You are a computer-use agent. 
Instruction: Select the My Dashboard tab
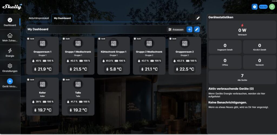[62, 18]
